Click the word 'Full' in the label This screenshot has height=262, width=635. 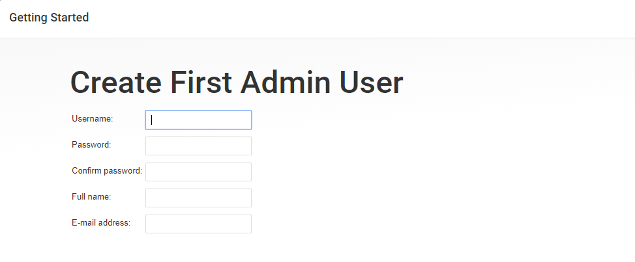pos(79,196)
